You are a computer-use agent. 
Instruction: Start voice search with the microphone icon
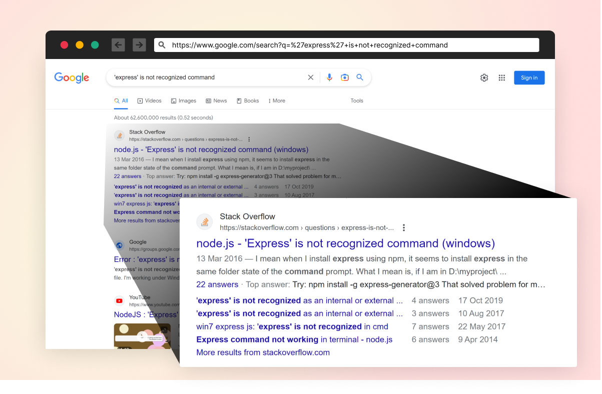(x=329, y=77)
